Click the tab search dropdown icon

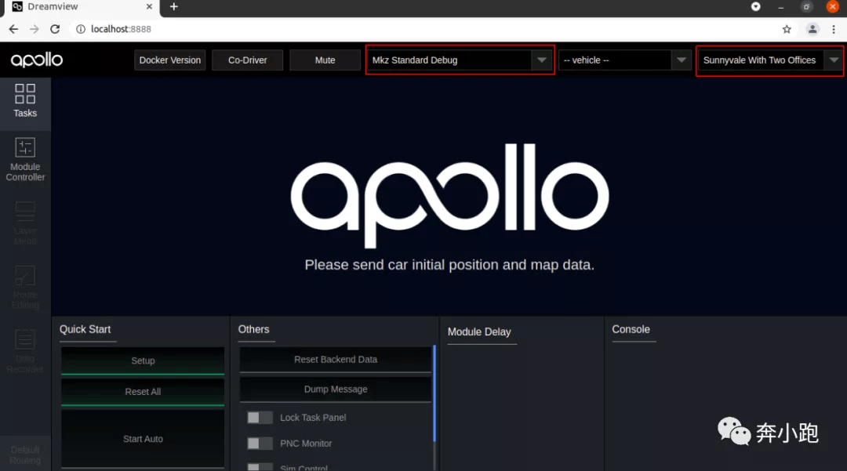tap(756, 6)
